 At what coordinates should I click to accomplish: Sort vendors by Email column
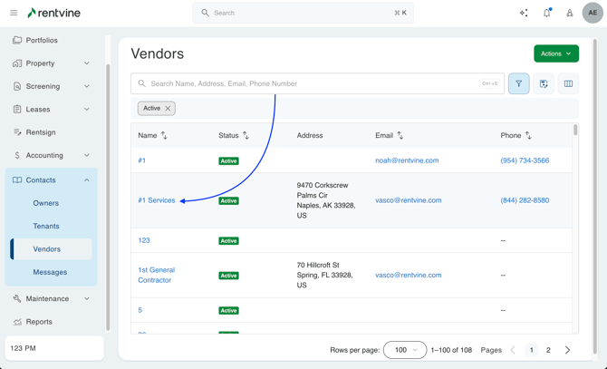pos(400,135)
